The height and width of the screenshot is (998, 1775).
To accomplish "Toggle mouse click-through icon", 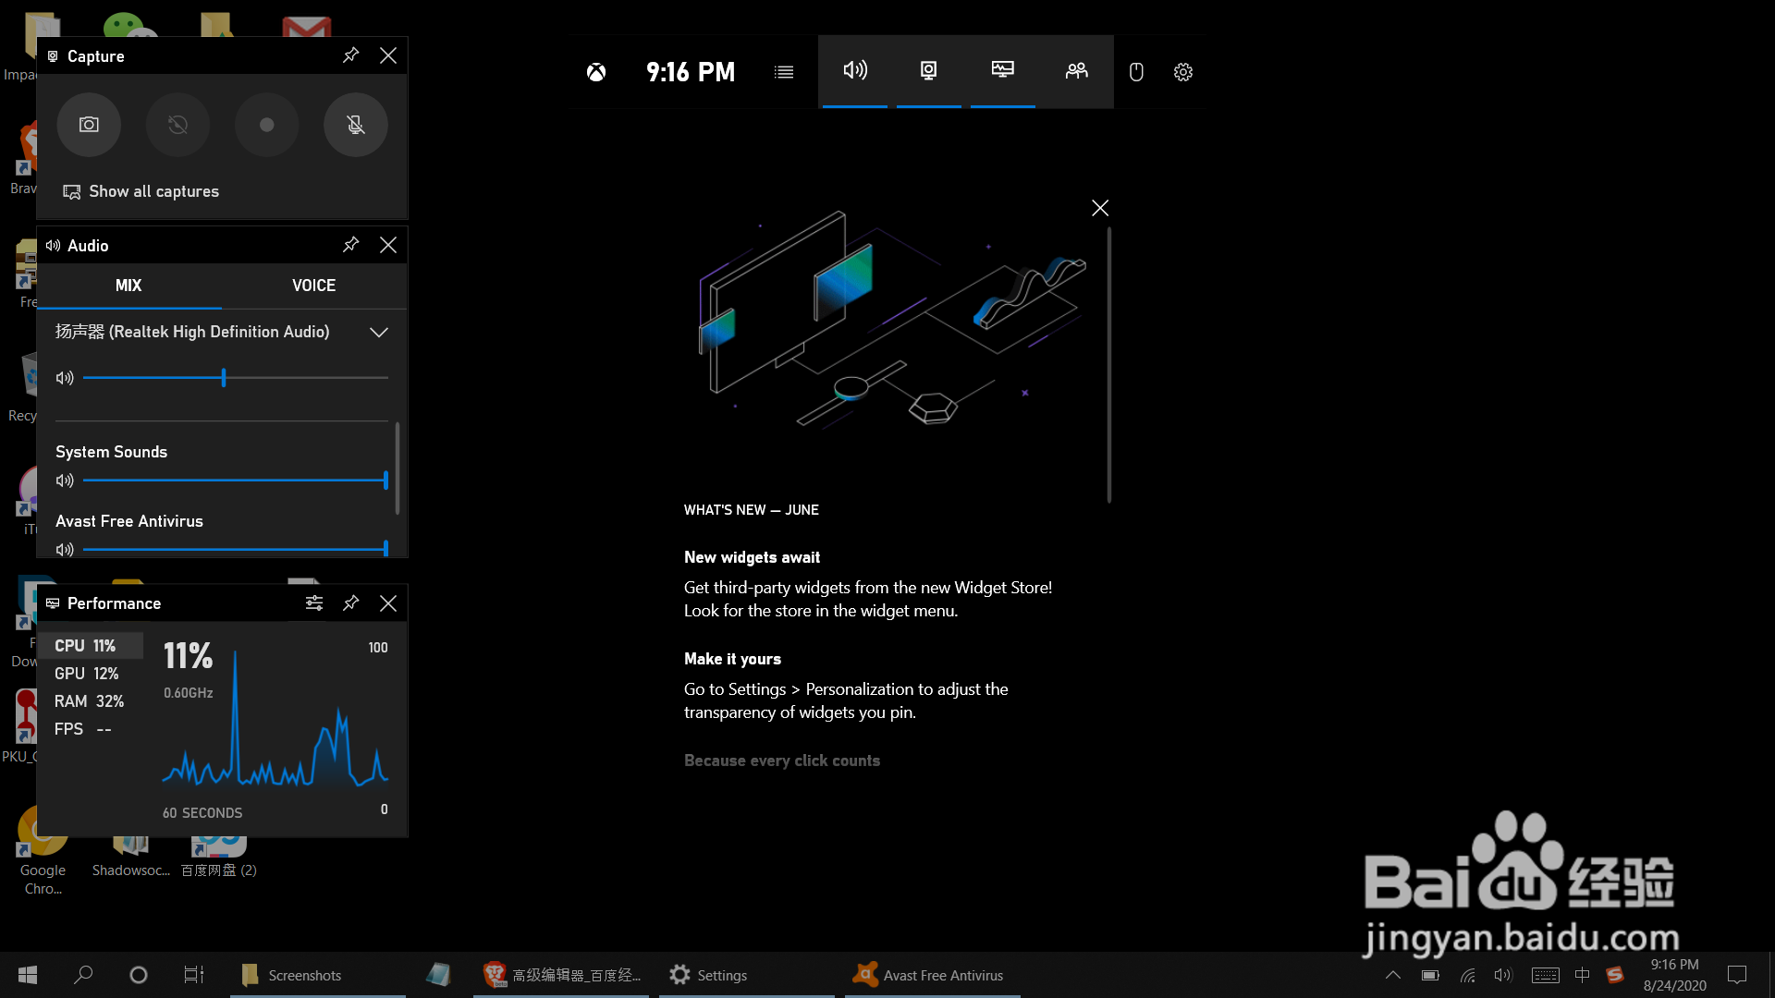I will (1136, 72).
